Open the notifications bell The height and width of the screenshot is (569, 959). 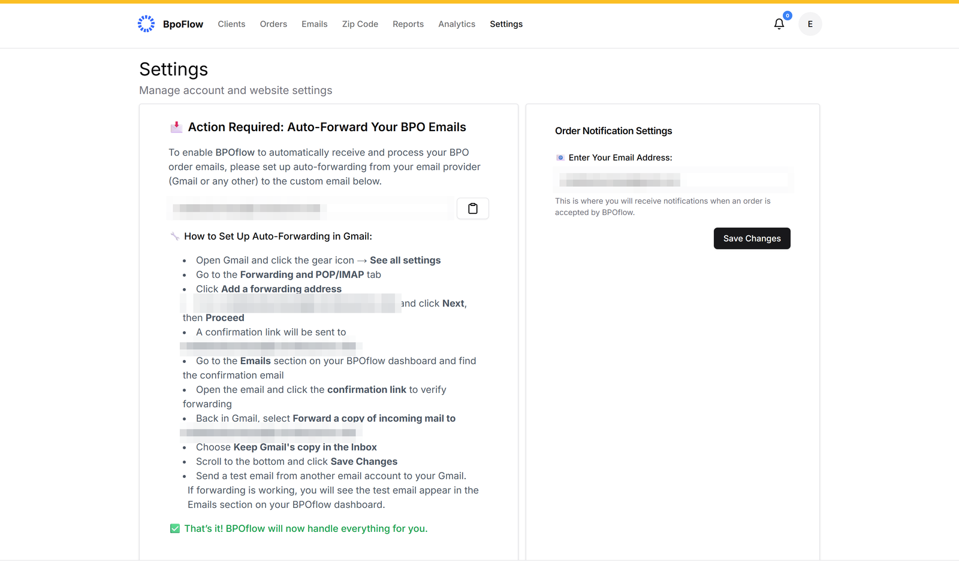[779, 24]
